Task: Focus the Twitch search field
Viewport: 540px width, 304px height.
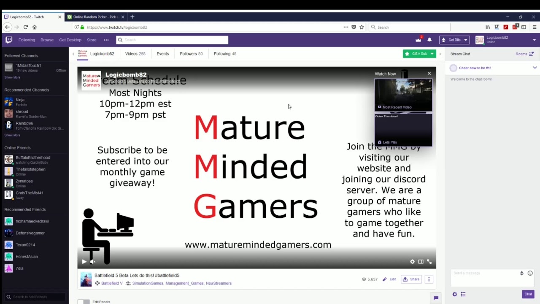Action: click(172, 40)
